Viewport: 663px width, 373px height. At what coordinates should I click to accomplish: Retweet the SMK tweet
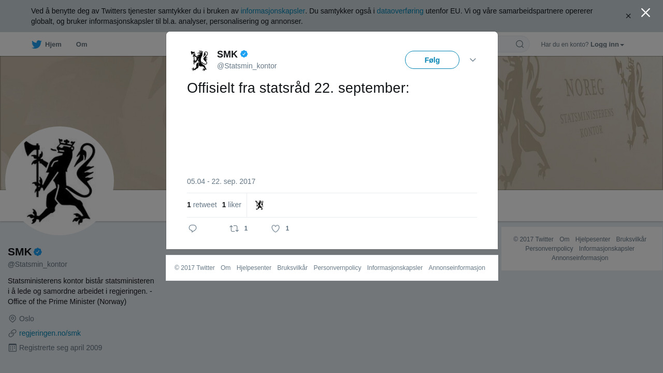pos(234,228)
